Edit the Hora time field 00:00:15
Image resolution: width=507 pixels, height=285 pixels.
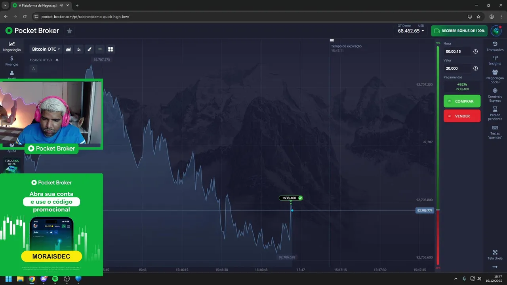[462, 51]
